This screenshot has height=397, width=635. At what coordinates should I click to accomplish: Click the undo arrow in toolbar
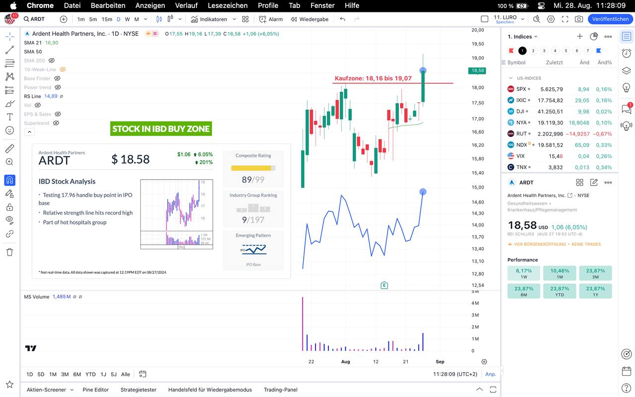(343, 19)
